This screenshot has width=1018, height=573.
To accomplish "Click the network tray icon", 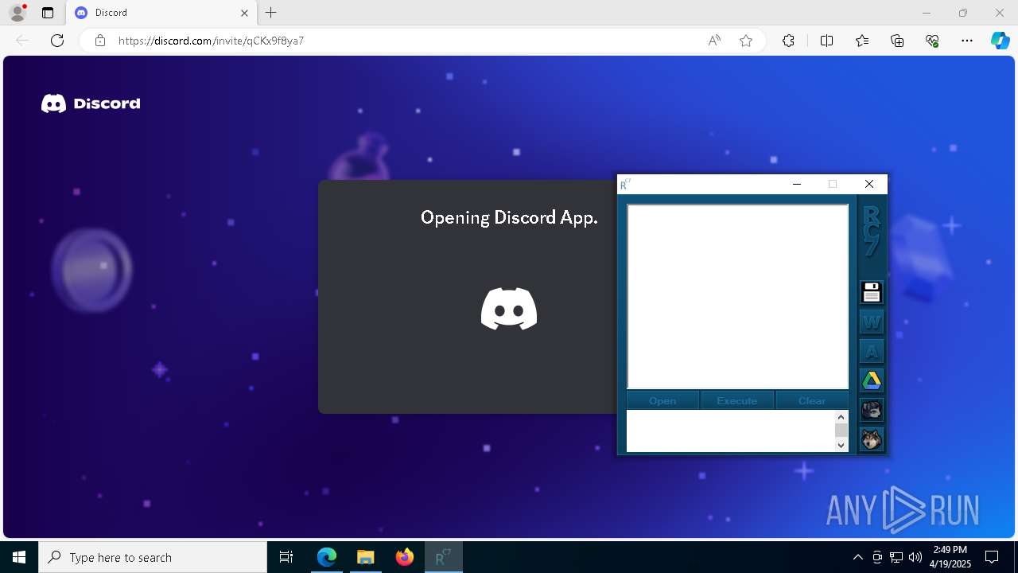I will (896, 557).
